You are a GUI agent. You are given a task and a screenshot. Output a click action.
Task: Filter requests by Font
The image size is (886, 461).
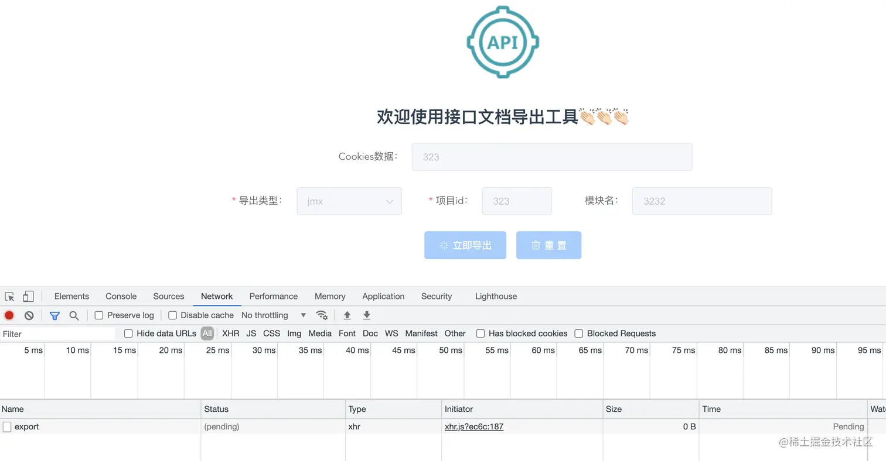click(347, 333)
